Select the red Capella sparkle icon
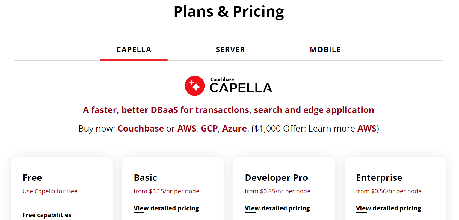 tap(195, 85)
